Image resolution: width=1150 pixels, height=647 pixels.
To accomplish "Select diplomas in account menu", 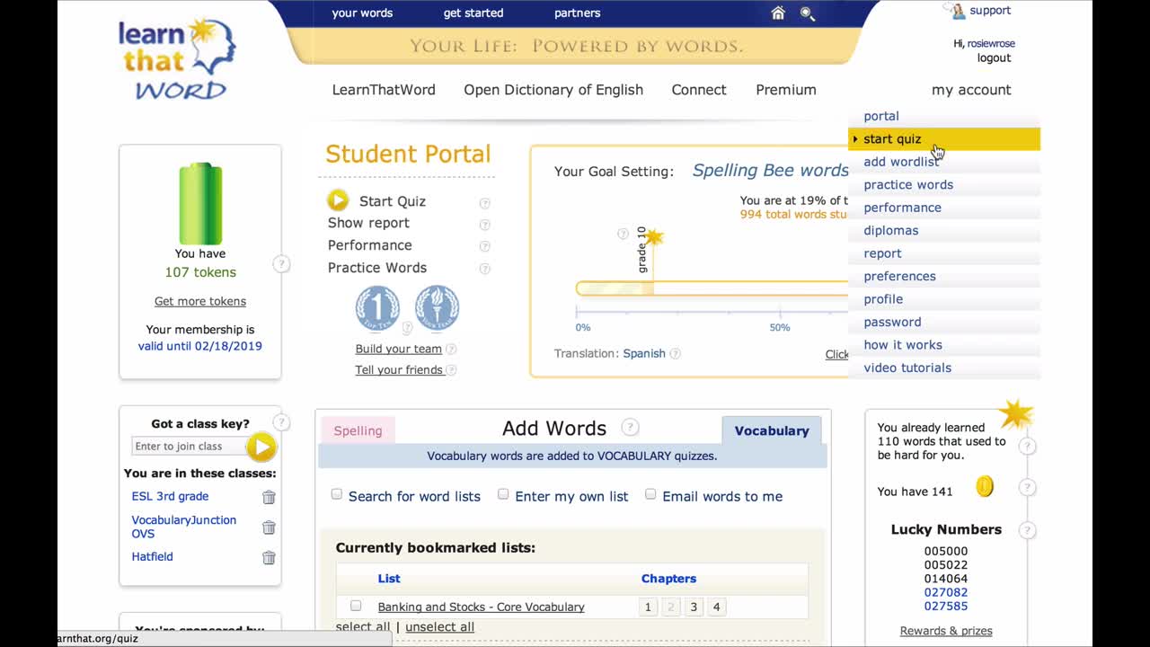I will pos(944,230).
